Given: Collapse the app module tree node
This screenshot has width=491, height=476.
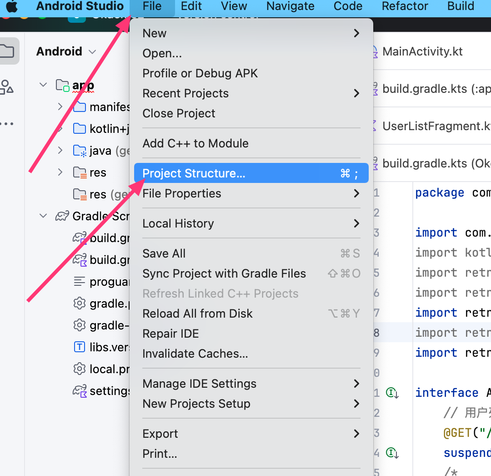Looking at the screenshot, I should 44,85.
